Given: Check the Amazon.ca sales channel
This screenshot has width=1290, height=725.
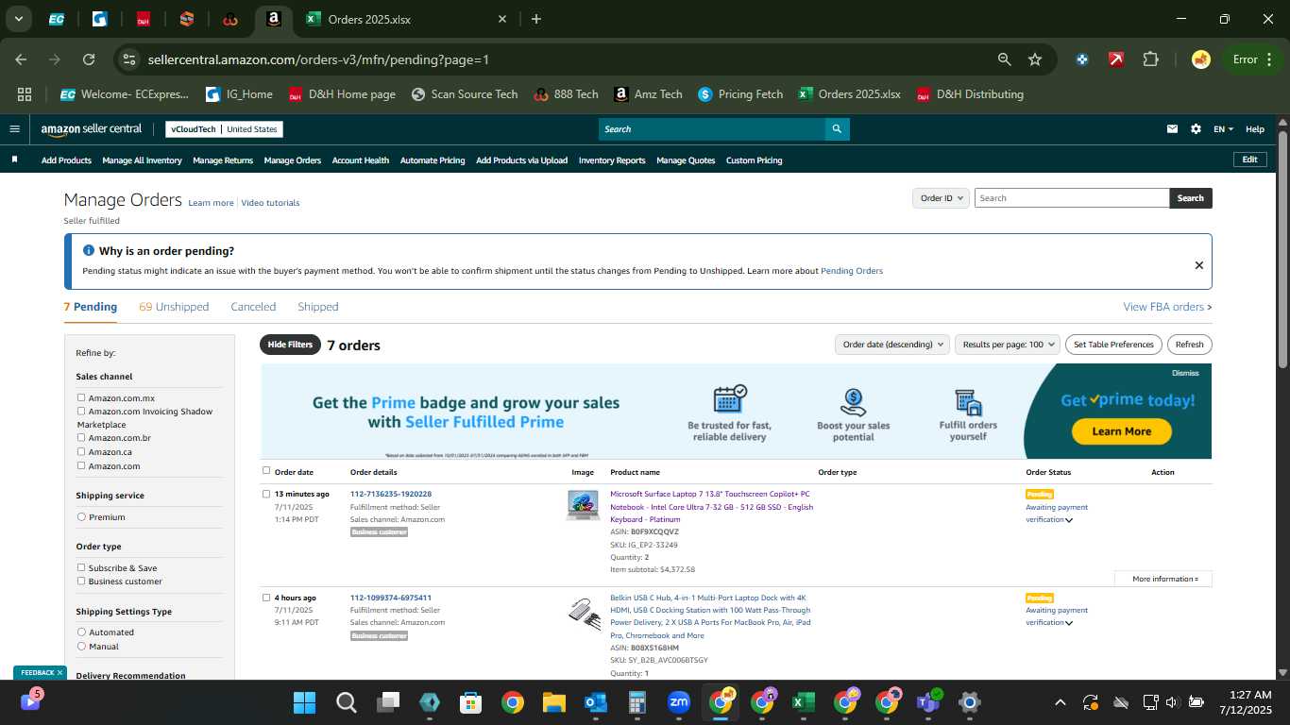Looking at the screenshot, I should (x=81, y=452).
